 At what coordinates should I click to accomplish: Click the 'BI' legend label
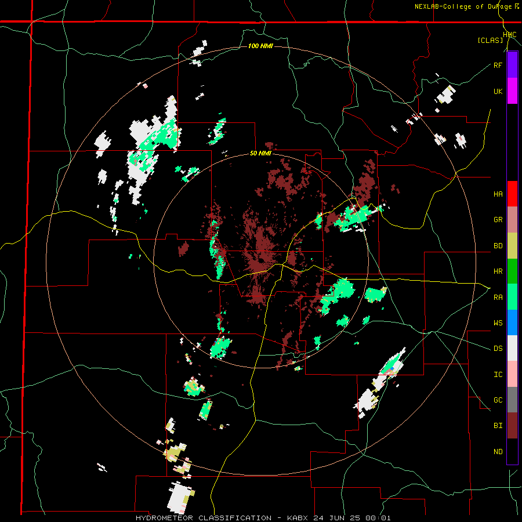[x=498, y=426]
